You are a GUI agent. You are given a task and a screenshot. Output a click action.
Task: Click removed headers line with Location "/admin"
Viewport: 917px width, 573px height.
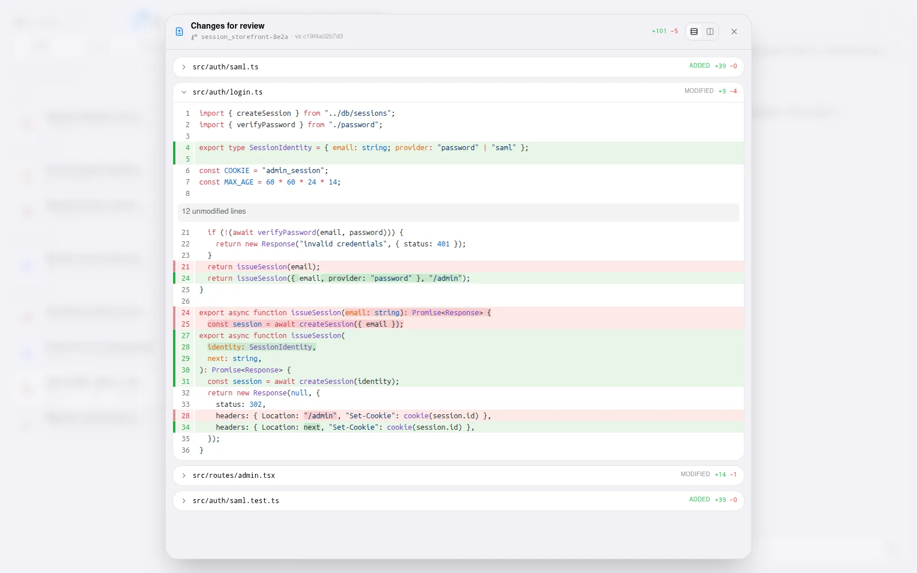pos(458,416)
